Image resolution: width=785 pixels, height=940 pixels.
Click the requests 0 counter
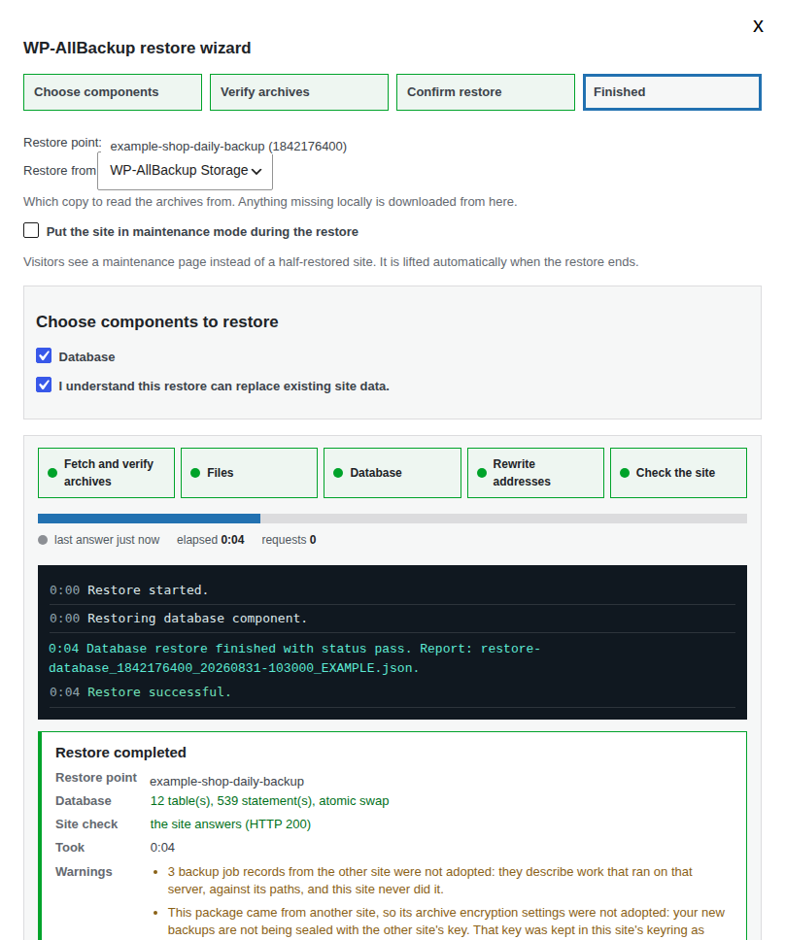[290, 540]
